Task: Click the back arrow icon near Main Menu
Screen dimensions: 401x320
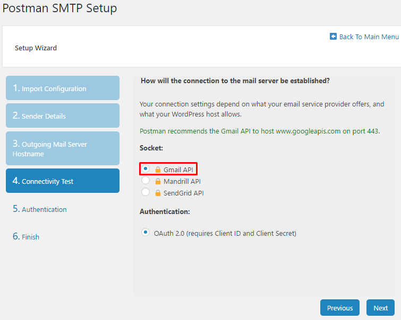Action: tap(333, 37)
